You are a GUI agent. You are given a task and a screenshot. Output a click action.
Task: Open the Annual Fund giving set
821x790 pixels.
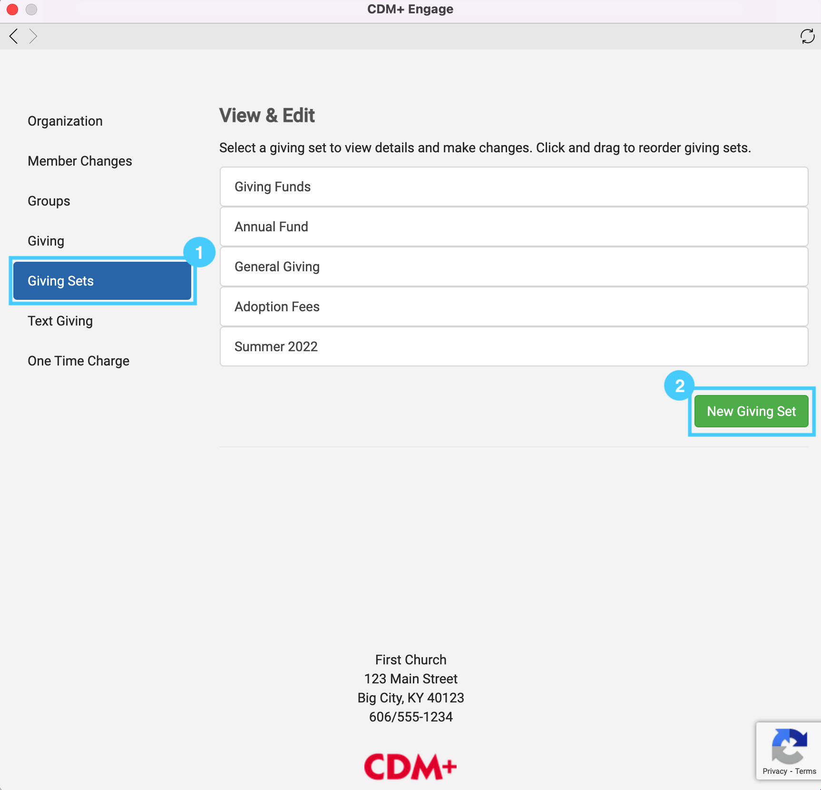pyautogui.click(x=514, y=227)
